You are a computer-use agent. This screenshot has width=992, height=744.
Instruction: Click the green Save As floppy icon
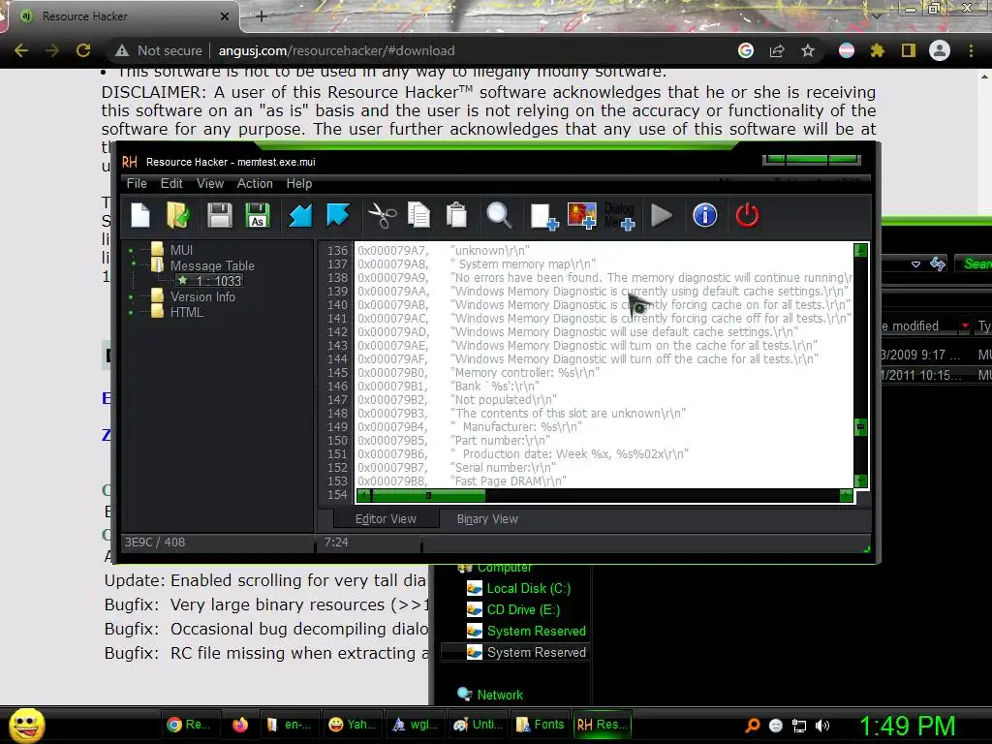coord(258,215)
